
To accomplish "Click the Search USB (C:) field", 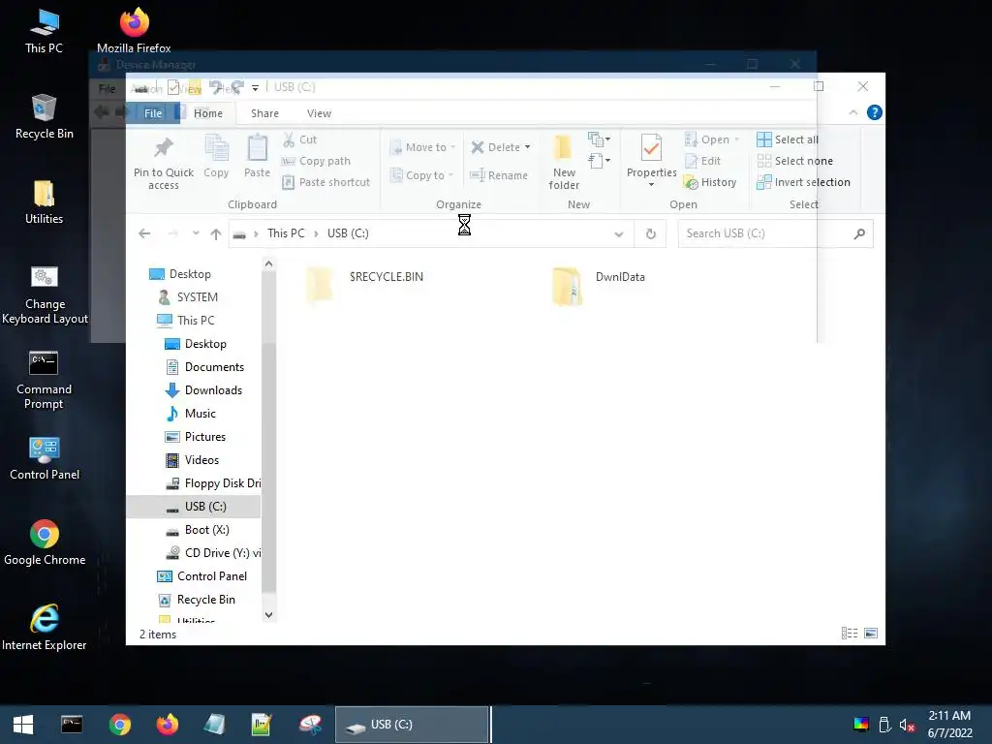I will (775, 234).
